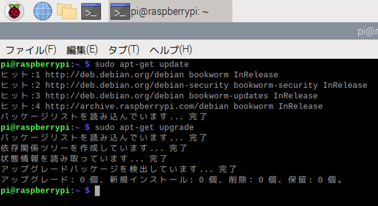378x206 pixels.
Task: Launch a new terminal from the panel
Action: 91,11
